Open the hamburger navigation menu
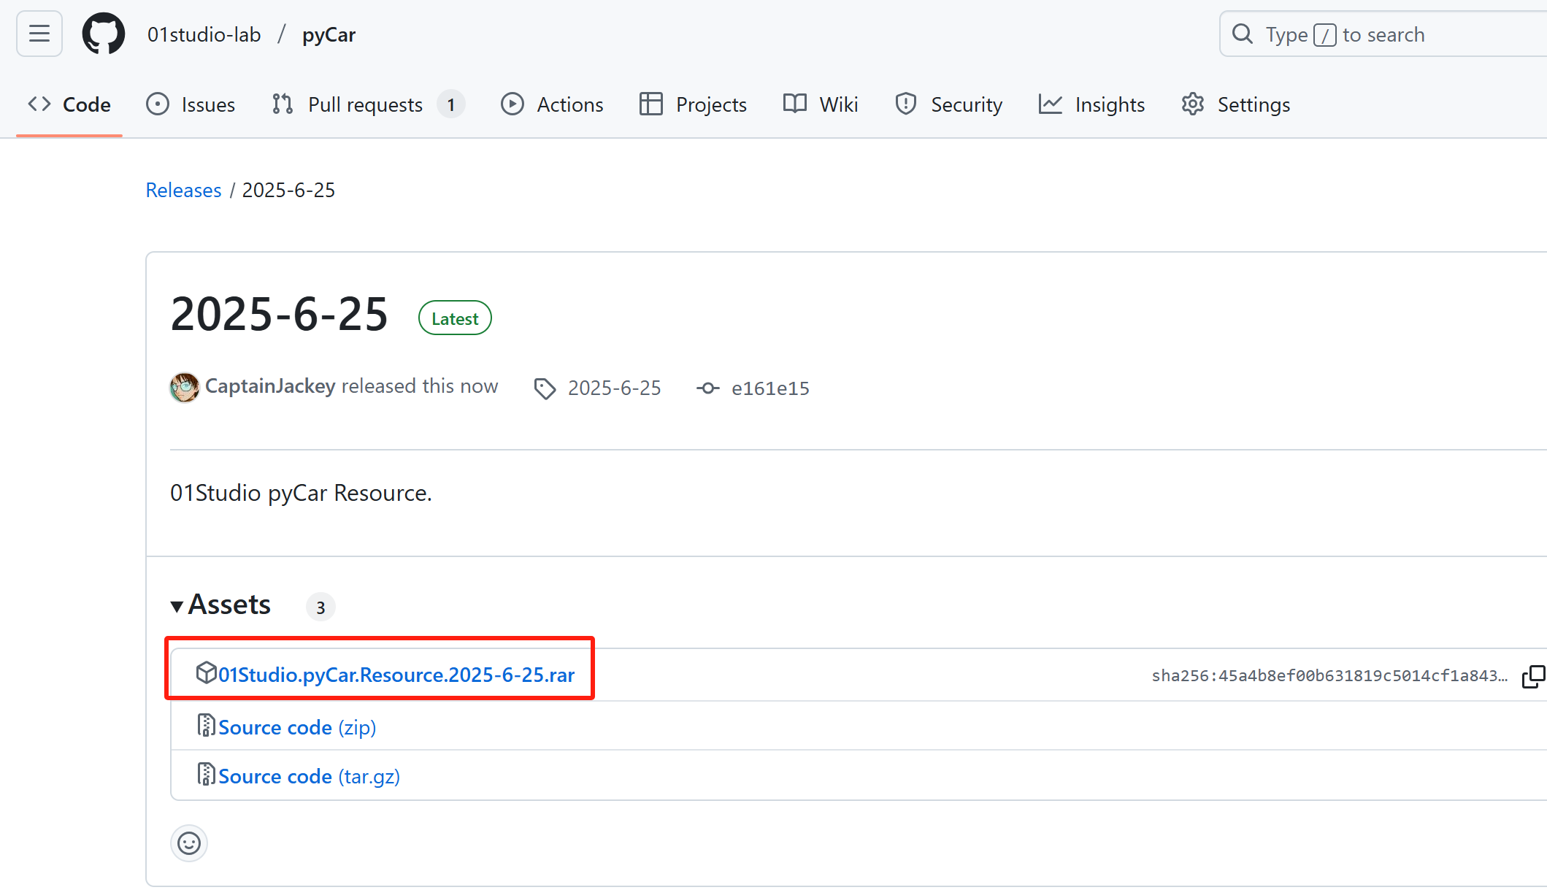1547x890 pixels. point(39,34)
